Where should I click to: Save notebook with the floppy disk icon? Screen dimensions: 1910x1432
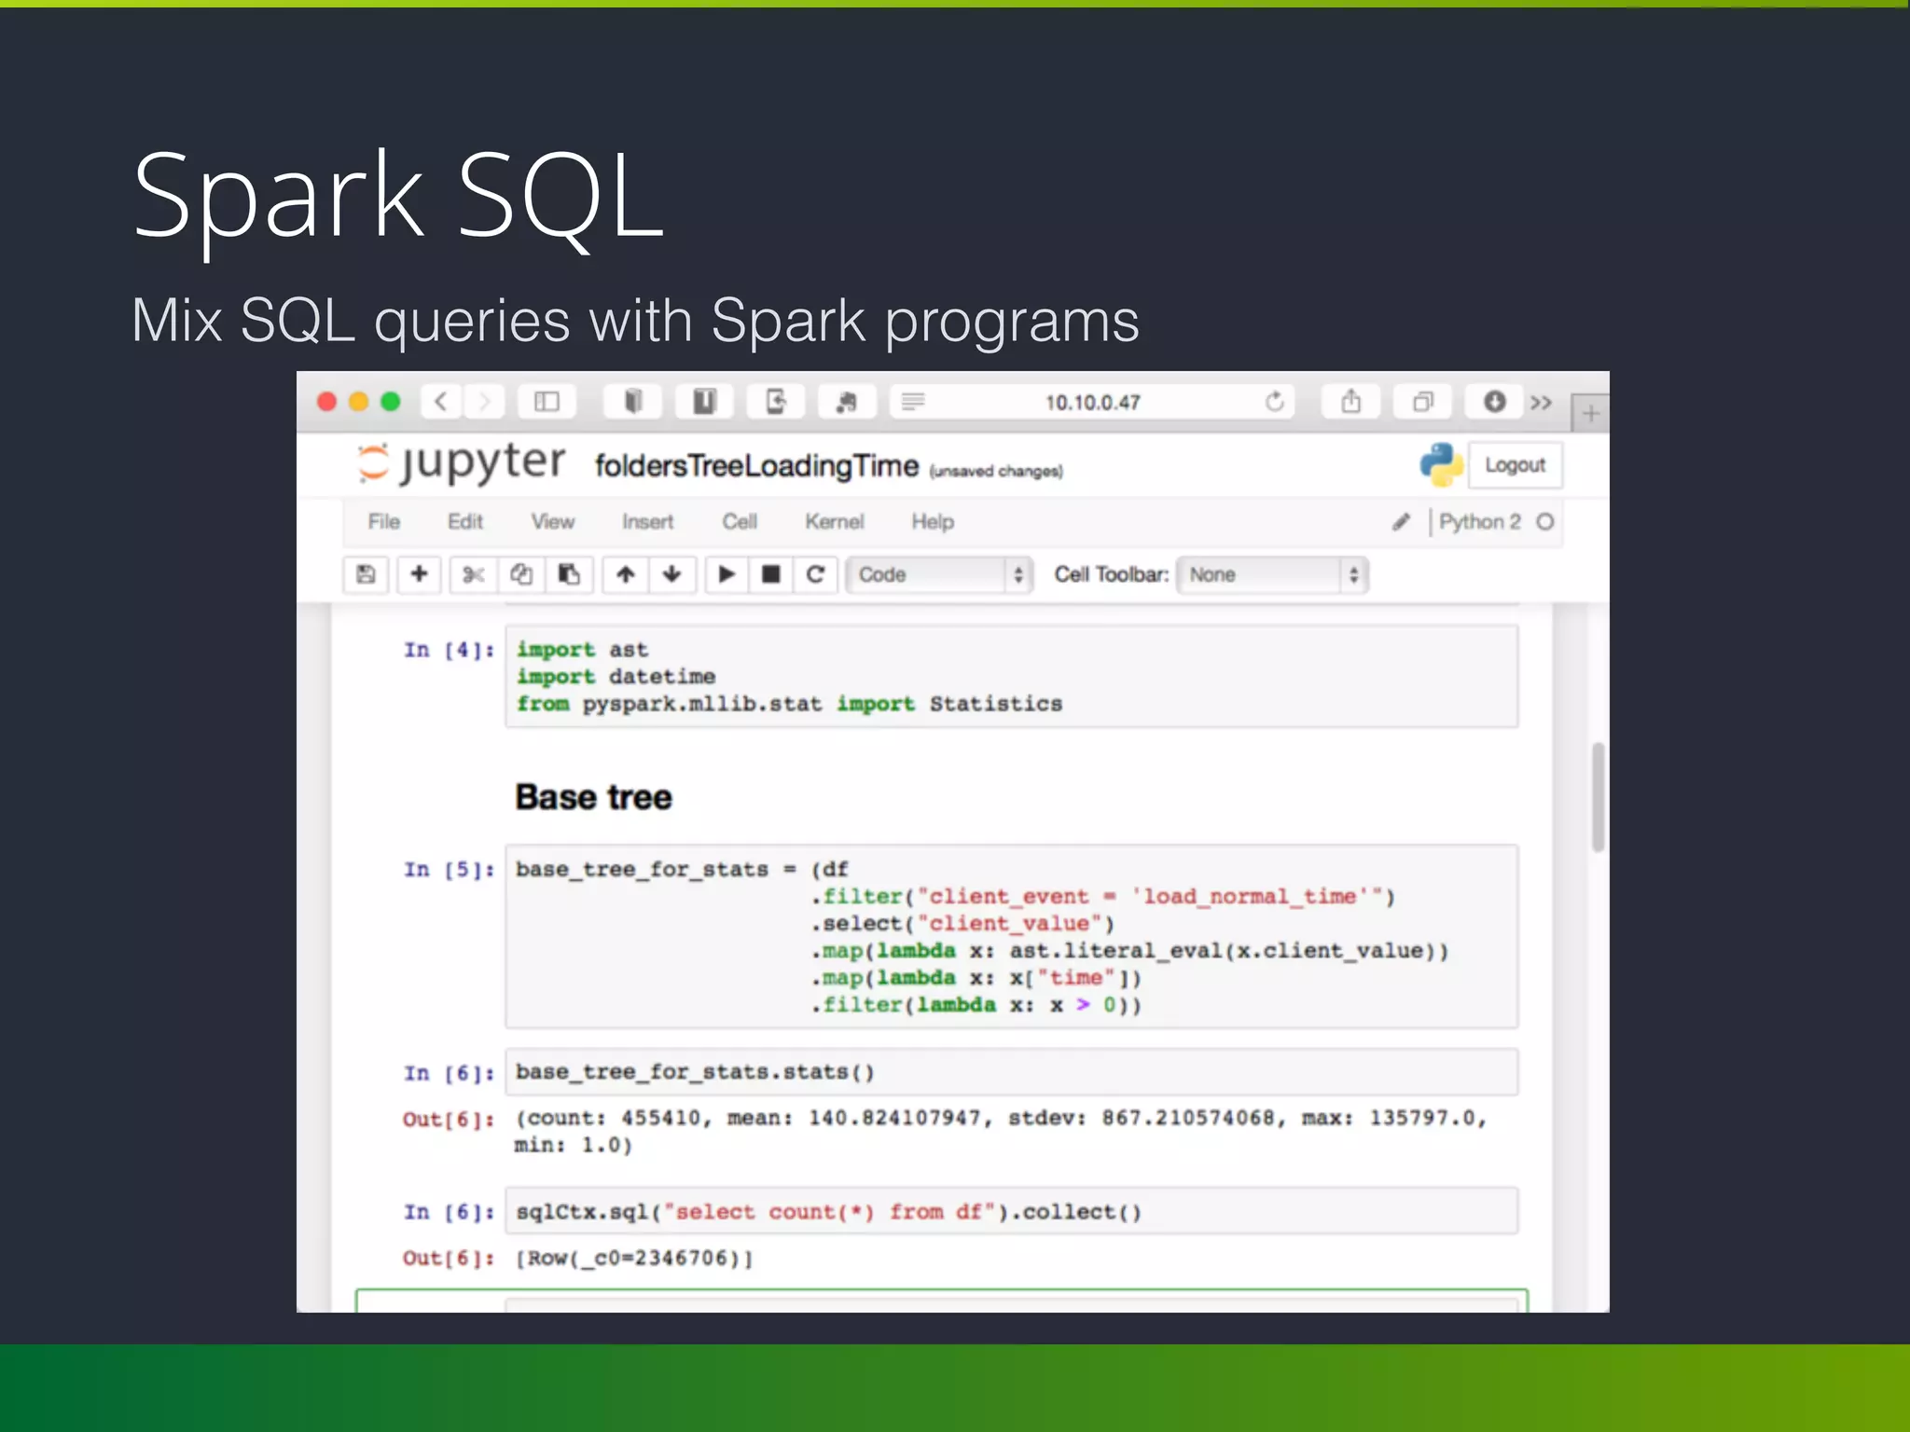coord(366,574)
